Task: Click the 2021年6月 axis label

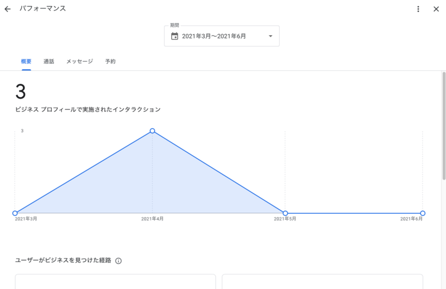Action: [x=411, y=219]
